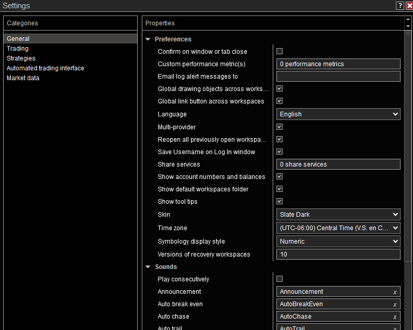Clear the Announcement sound with x
The height and width of the screenshot is (330, 413).
click(395, 292)
